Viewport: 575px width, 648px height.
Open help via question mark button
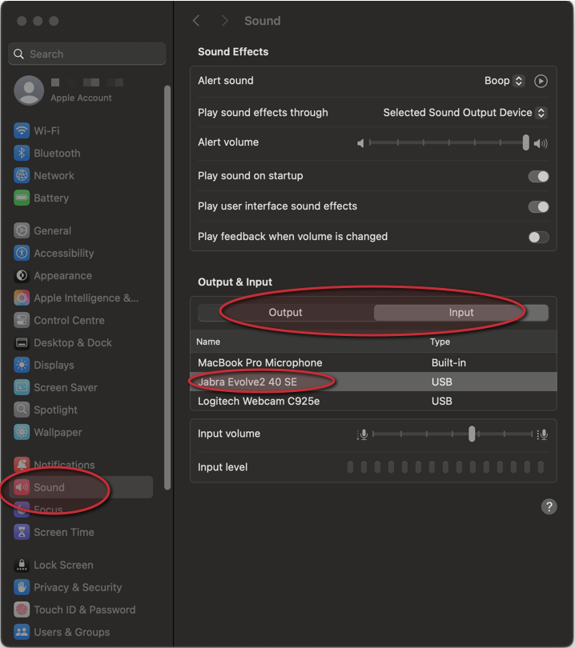click(x=549, y=506)
